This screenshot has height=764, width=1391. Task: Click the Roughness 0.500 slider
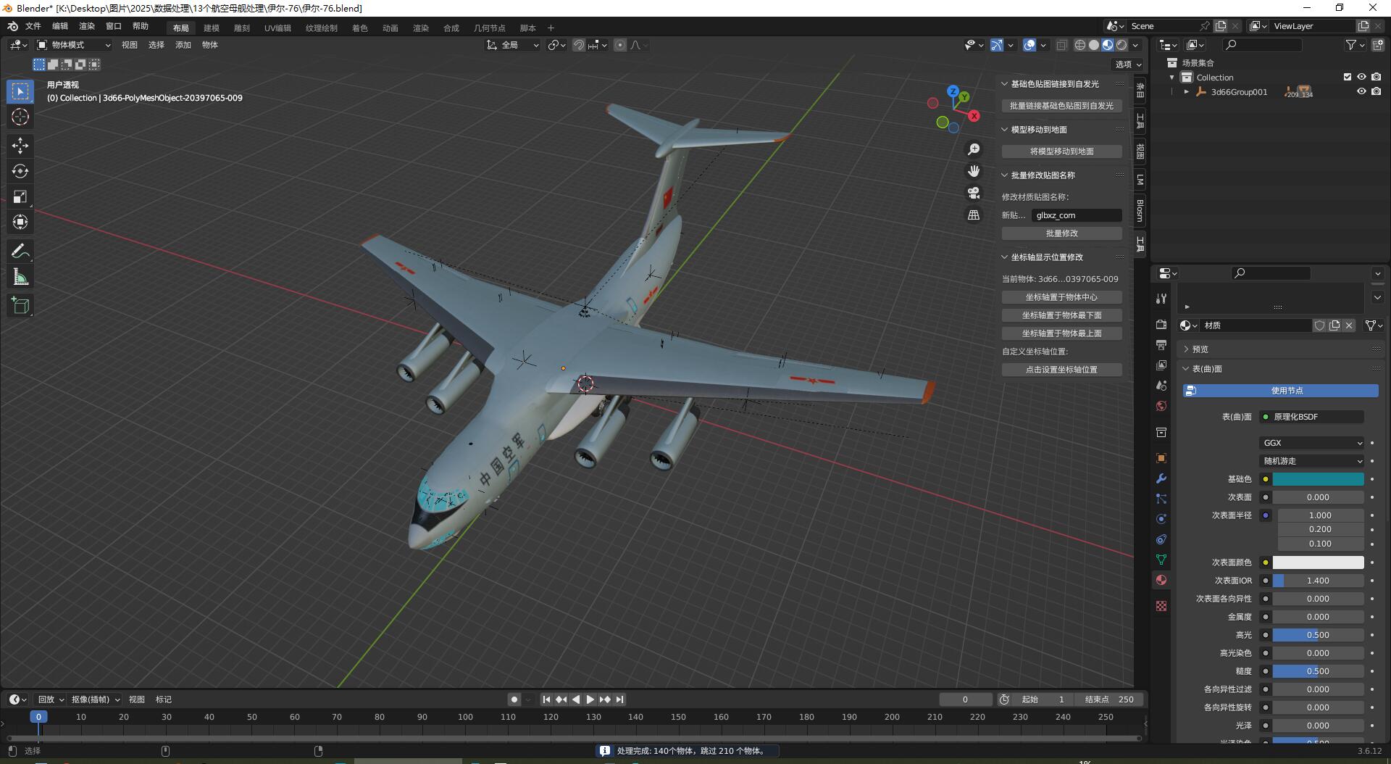click(x=1319, y=671)
